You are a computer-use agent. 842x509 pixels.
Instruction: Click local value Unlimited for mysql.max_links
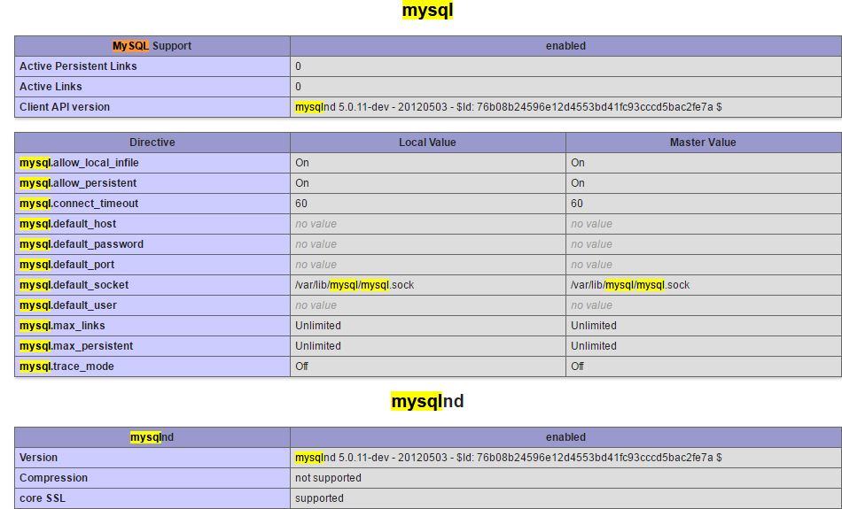pyautogui.click(x=318, y=326)
